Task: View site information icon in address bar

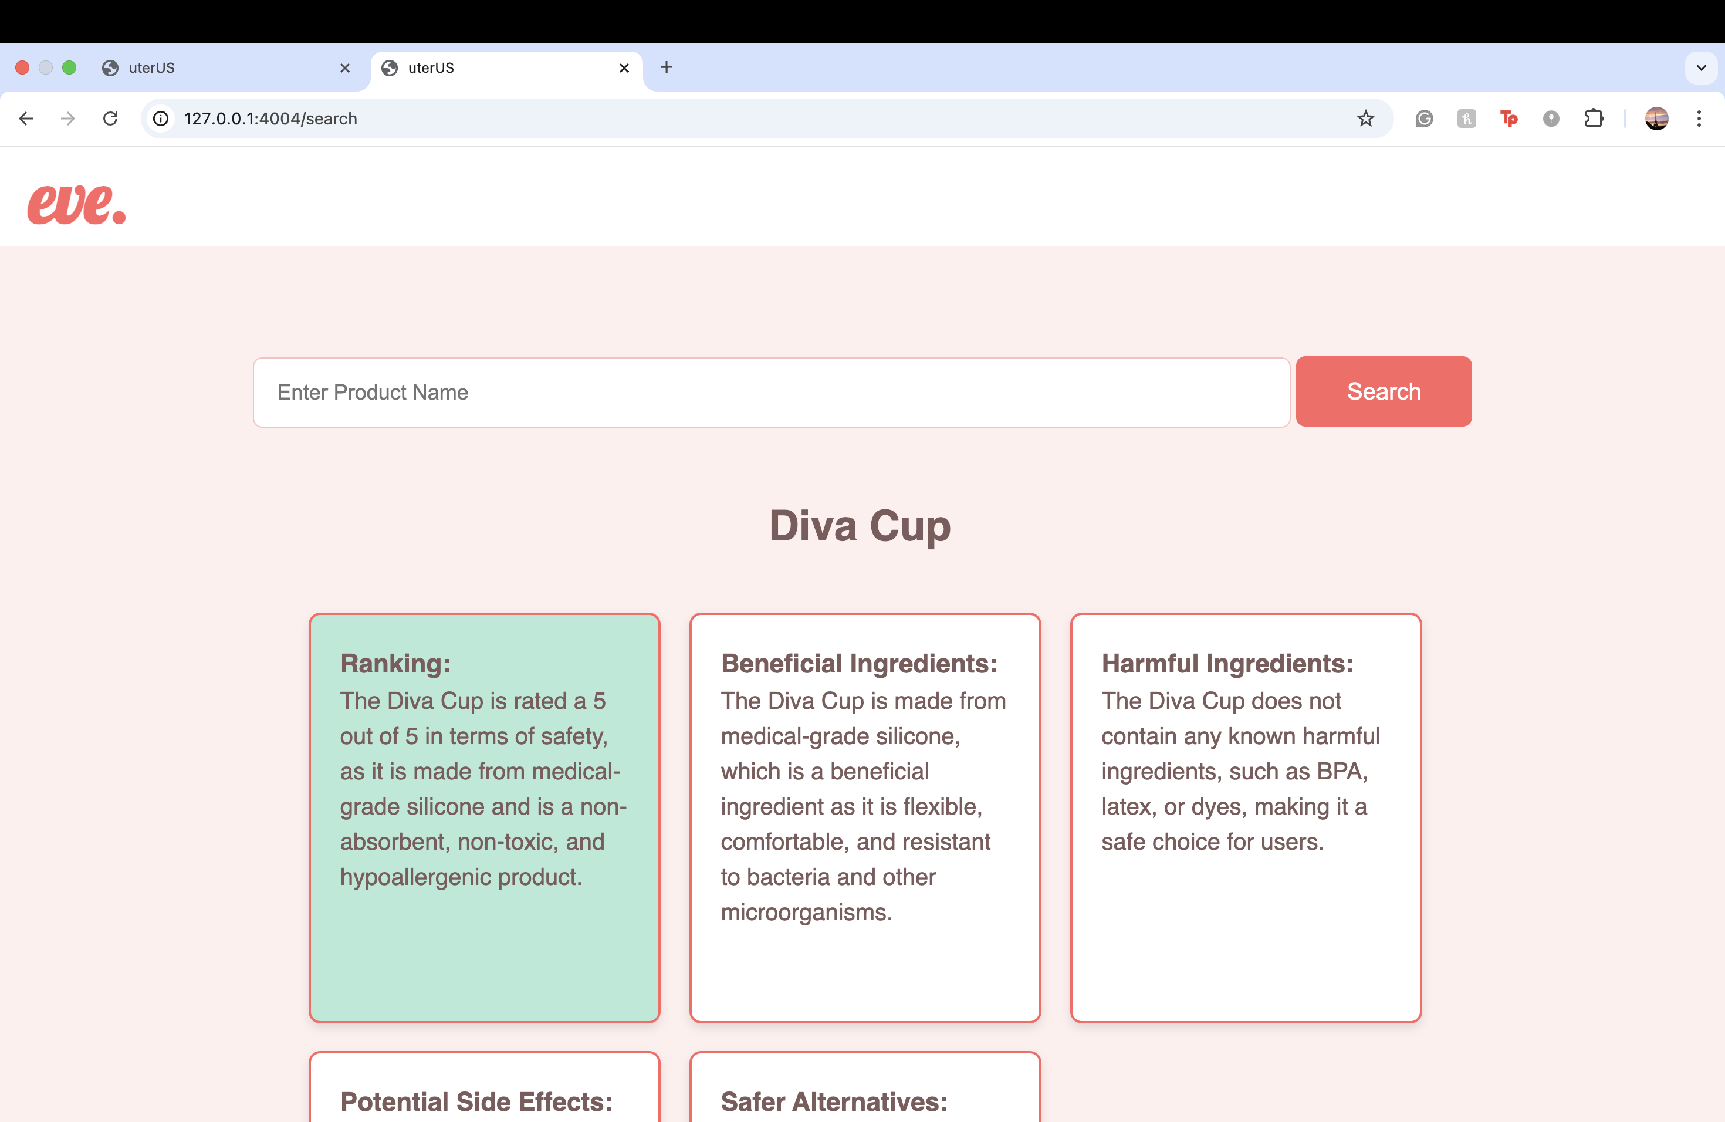Action: pos(161,118)
